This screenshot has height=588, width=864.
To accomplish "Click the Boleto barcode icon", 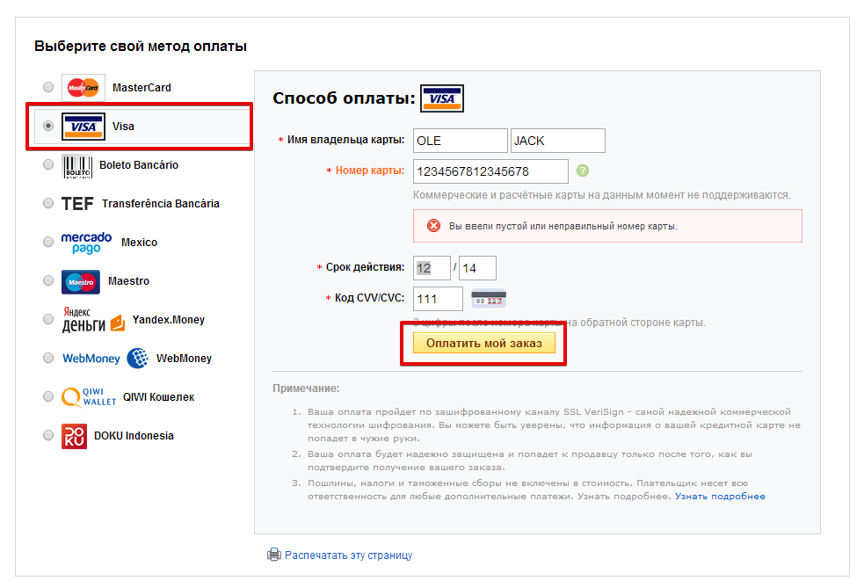I will coord(76,166).
